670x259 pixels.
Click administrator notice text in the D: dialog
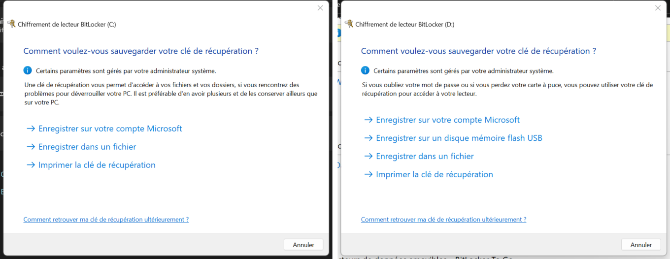[464, 71]
